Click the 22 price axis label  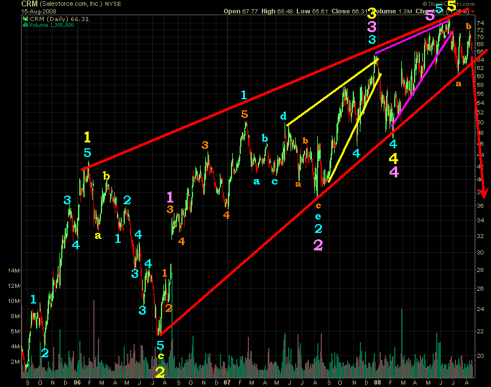tap(480, 331)
